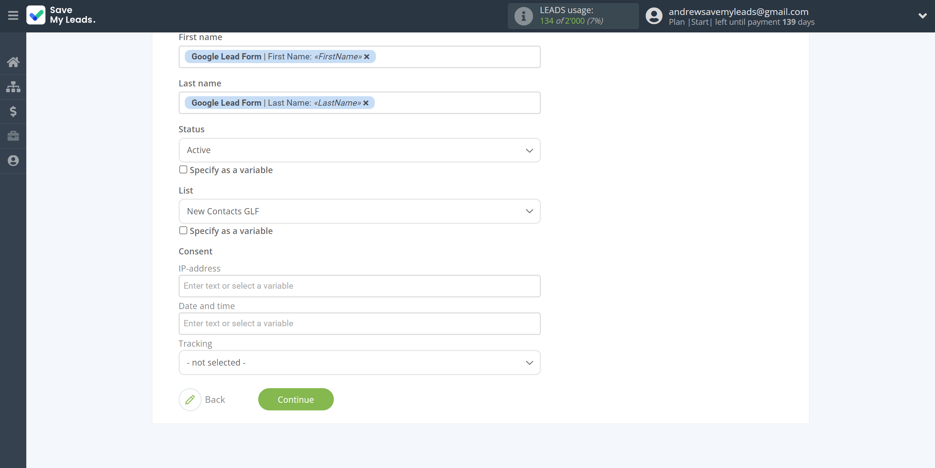Viewport: 935px width, 468px height.
Task: Expand the account menu chevron
Action: pyautogui.click(x=923, y=16)
